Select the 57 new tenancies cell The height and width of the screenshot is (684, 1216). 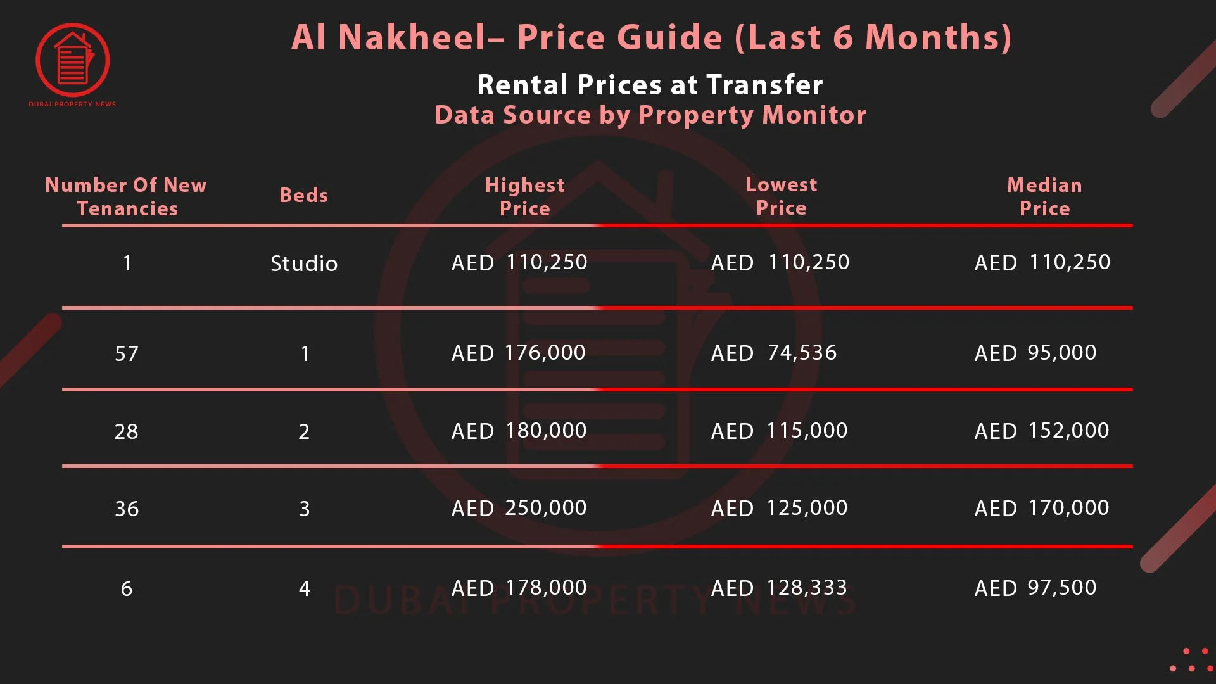coord(127,353)
